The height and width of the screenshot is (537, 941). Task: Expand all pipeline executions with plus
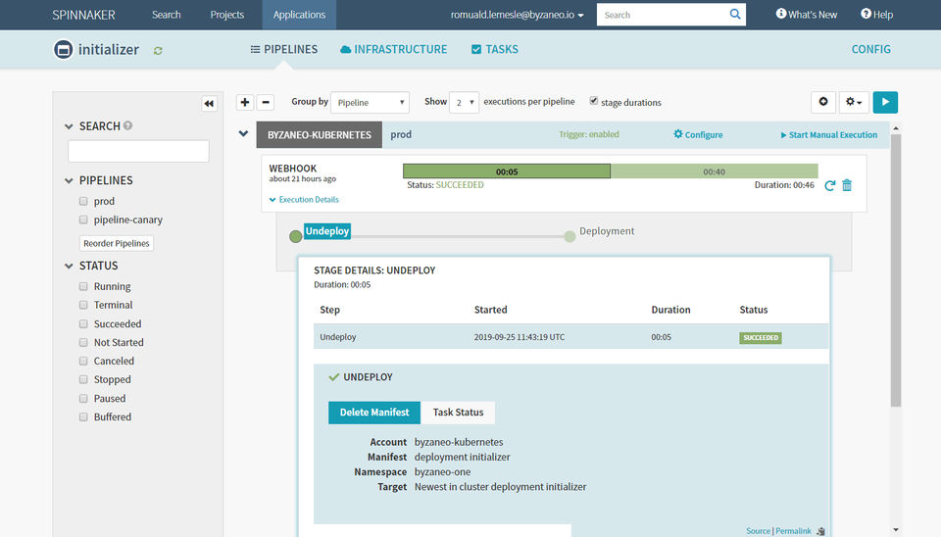click(245, 102)
